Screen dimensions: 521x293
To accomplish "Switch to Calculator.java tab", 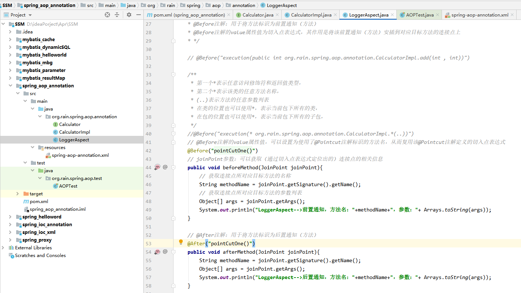I will click(x=258, y=15).
